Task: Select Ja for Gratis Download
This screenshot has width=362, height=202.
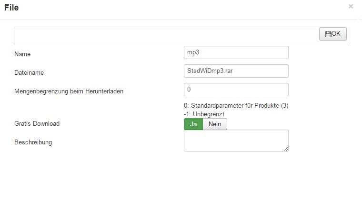Action: coord(193,124)
